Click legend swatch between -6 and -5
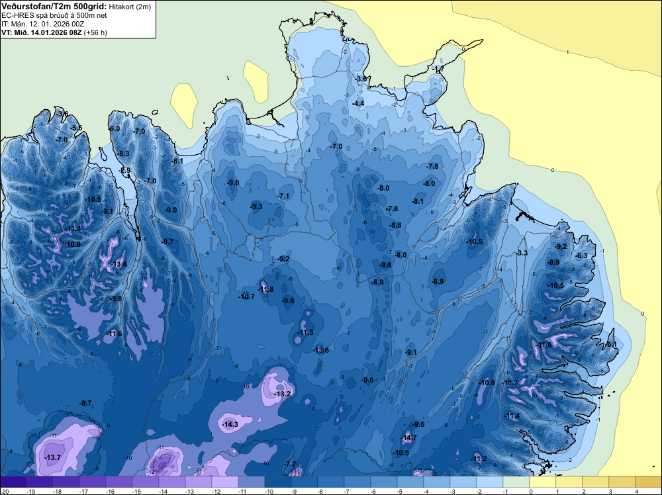Viewport: 662px width, 495px height. (x=384, y=482)
